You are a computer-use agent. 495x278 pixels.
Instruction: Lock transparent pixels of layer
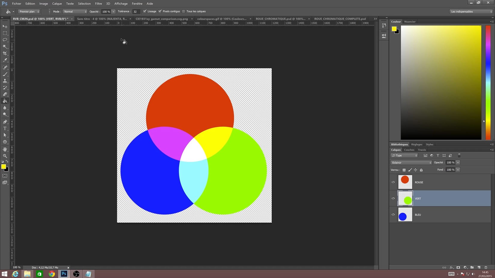(x=404, y=170)
